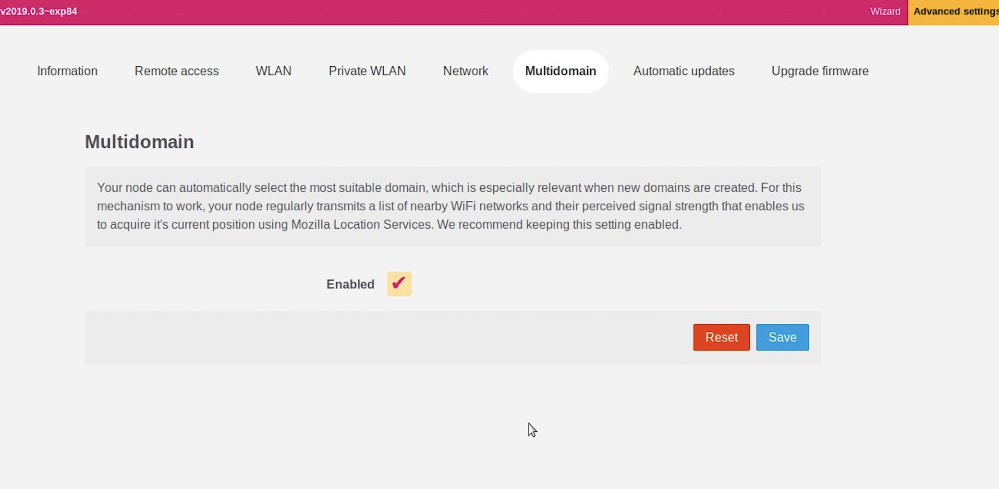The height and width of the screenshot is (489, 999).
Task: Click empty space left of Reset button
Action: pyautogui.click(x=384, y=337)
